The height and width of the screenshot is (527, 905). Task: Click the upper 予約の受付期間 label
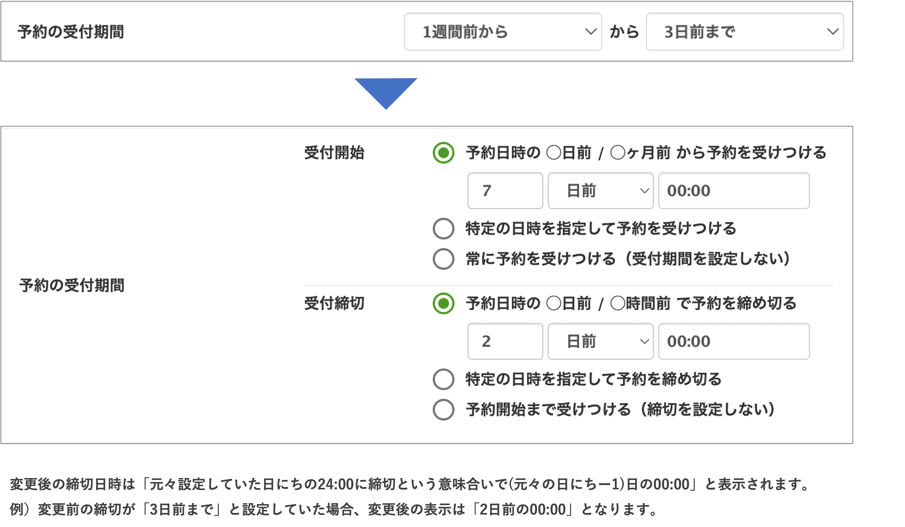[x=71, y=32]
